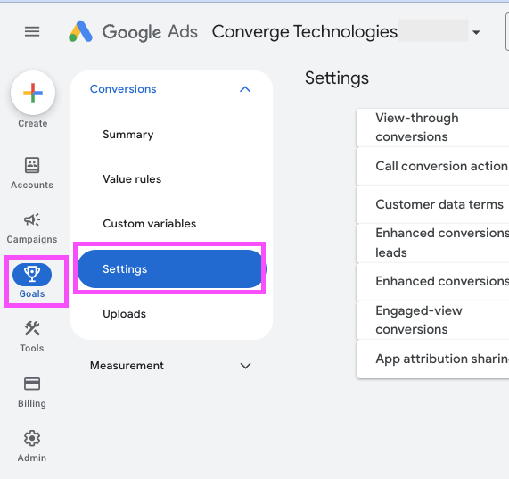509x479 pixels.
Task: Expand the App attribution sharing setting
Action: click(x=432, y=359)
